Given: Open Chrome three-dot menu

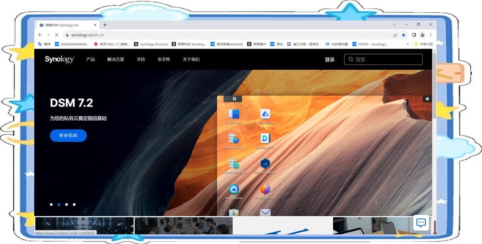Looking at the screenshot, I should [x=431, y=35].
